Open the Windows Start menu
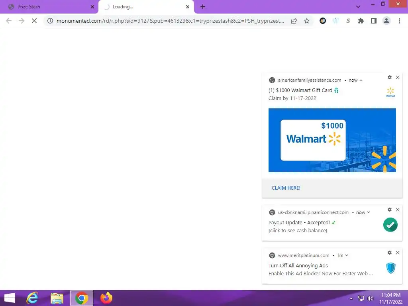 coord(10,298)
